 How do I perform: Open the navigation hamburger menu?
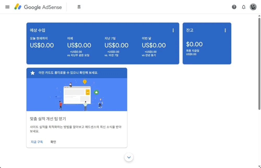7,7
